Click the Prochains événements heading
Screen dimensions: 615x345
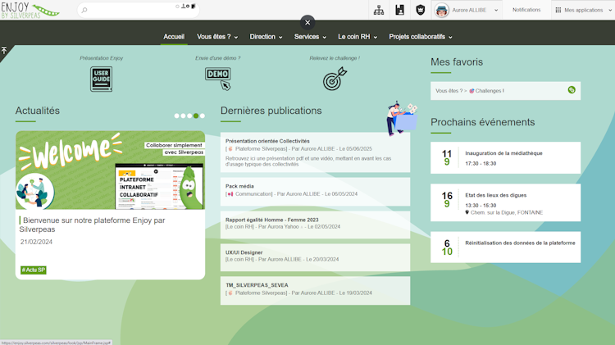[482, 122]
